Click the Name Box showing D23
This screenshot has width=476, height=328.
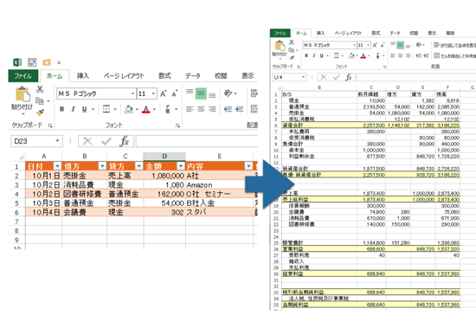click(36, 141)
